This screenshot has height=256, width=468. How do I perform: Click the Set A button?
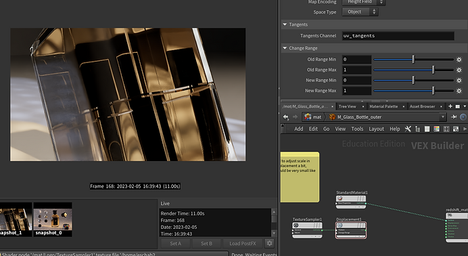coord(176,243)
